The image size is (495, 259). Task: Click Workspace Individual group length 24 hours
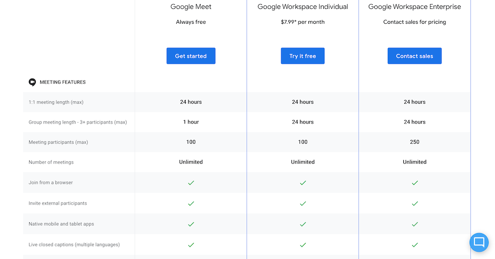tap(303, 122)
